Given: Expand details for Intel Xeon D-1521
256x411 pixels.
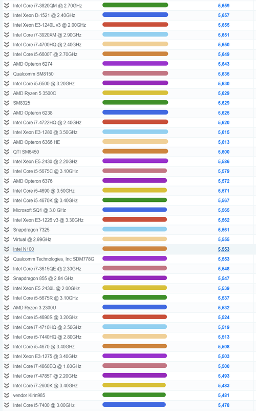Looking at the screenshot, I should tap(7, 15).
